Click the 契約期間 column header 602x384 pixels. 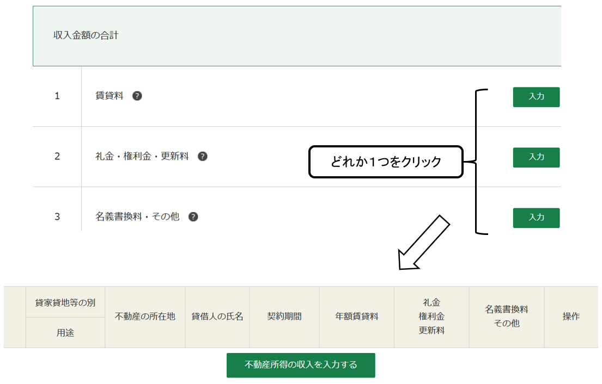[x=284, y=317]
